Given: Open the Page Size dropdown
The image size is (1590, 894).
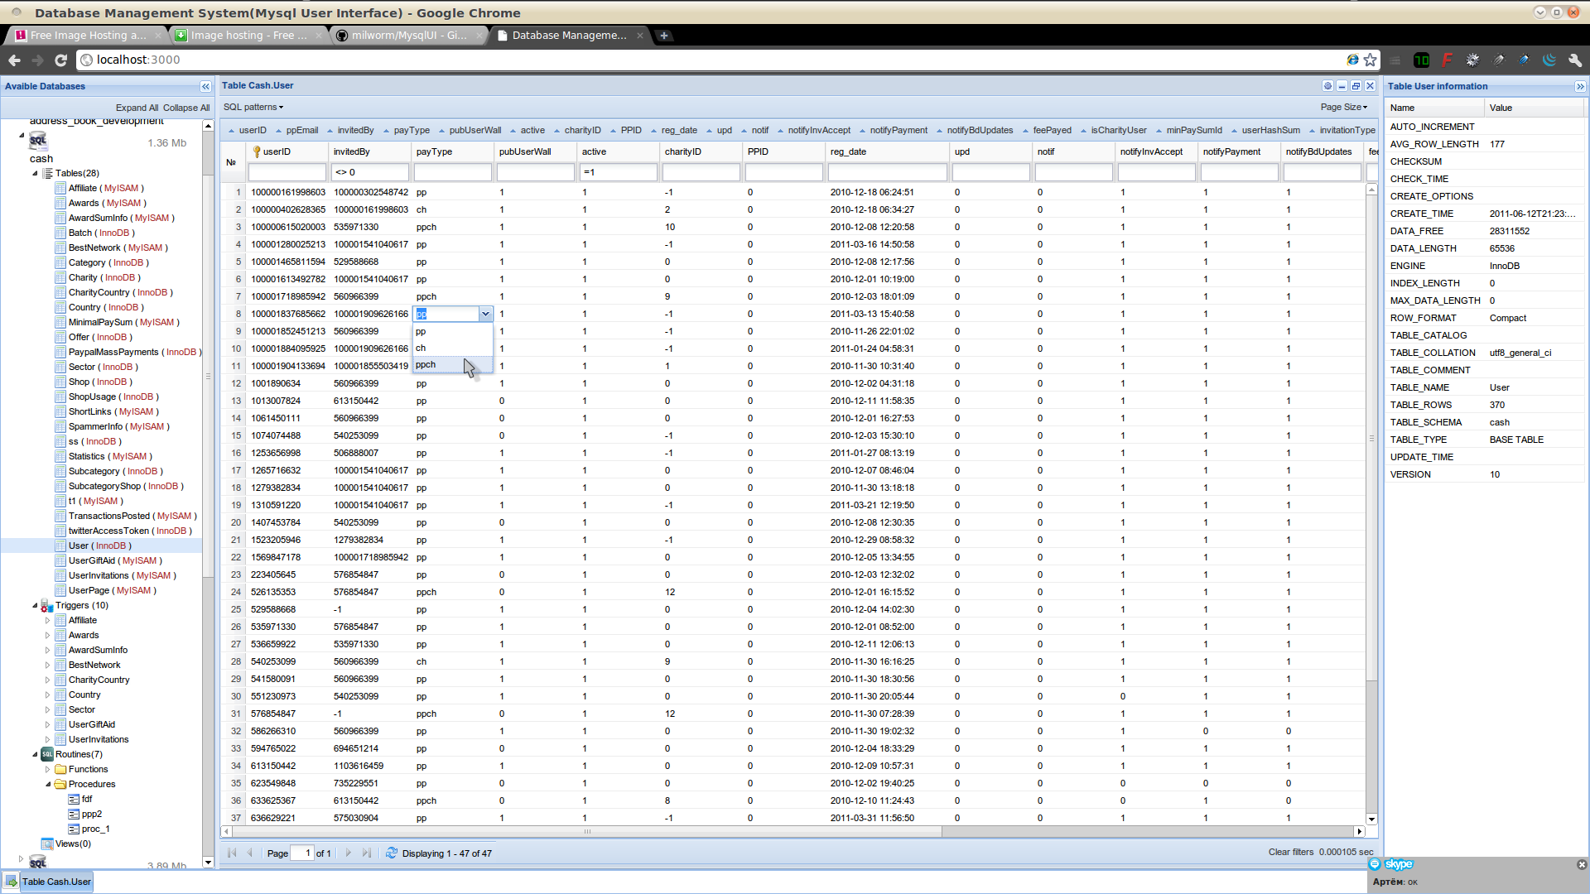Looking at the screenshot, I should 1343,107.
